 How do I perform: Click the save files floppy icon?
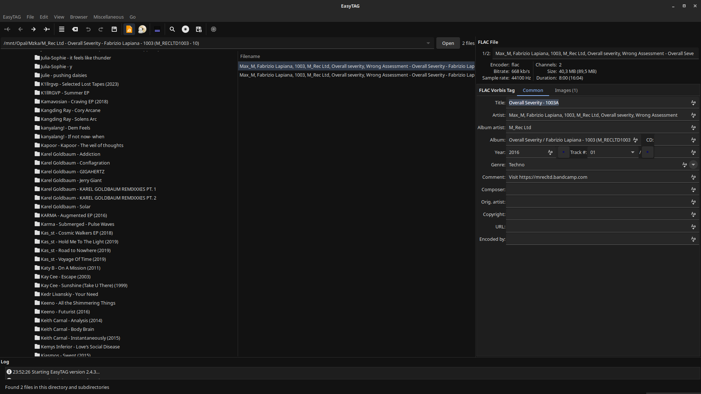(x=114, y=29)
